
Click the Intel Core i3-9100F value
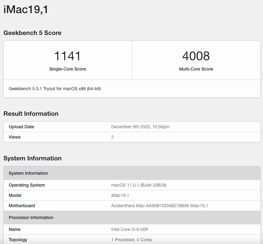(x=130, y=229)
